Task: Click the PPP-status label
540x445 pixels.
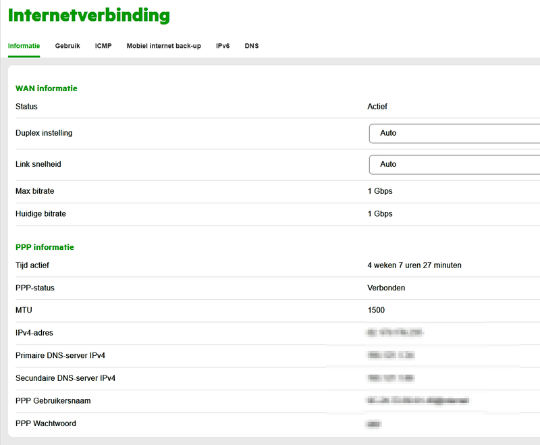Action: pyautogui.click(x=35, y=288)
